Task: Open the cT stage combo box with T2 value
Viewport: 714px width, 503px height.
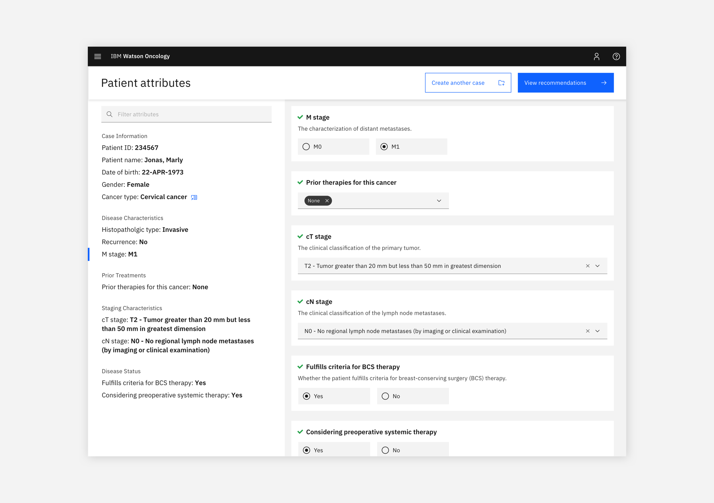Action: click(x=452, y=266)
